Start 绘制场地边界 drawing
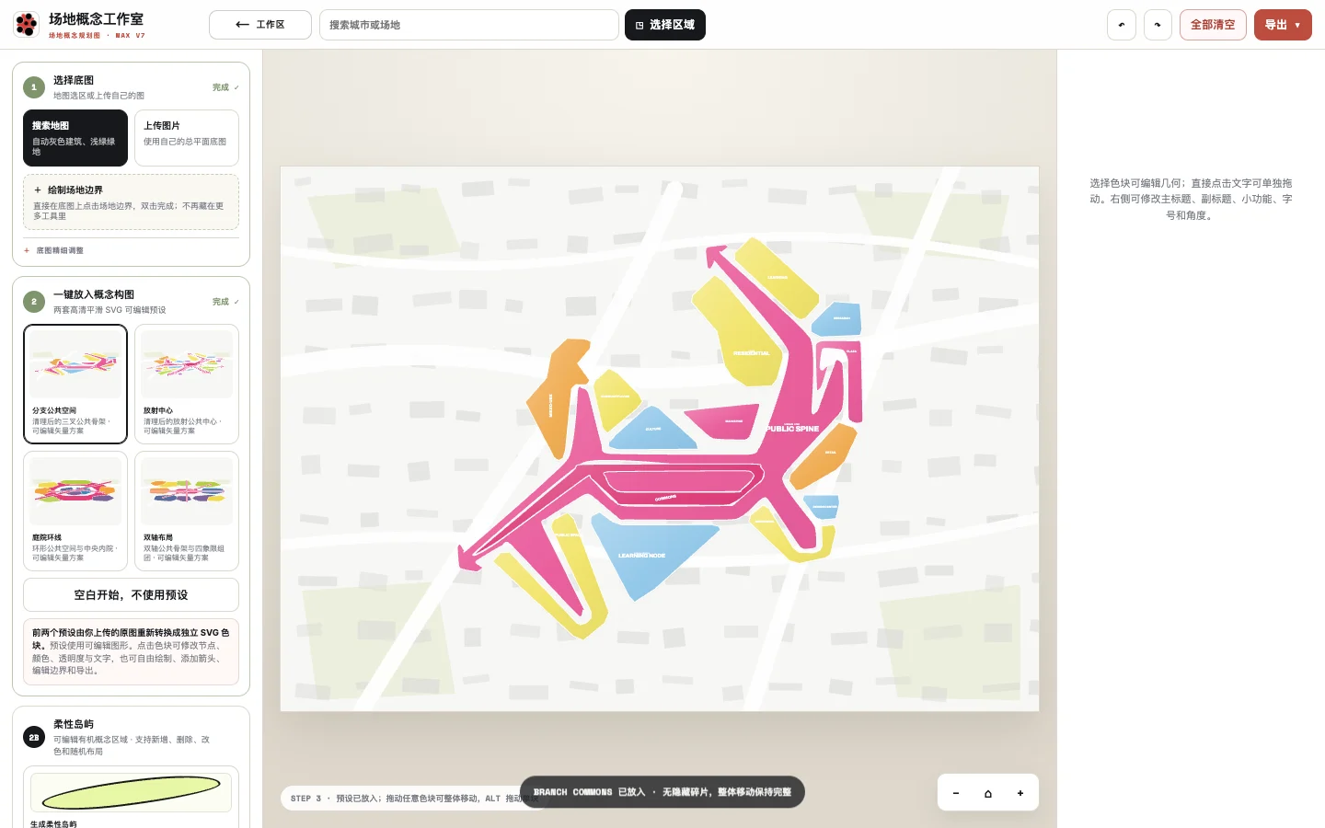Viewport: 1325px width, 828px height. (x=131, y=202)
